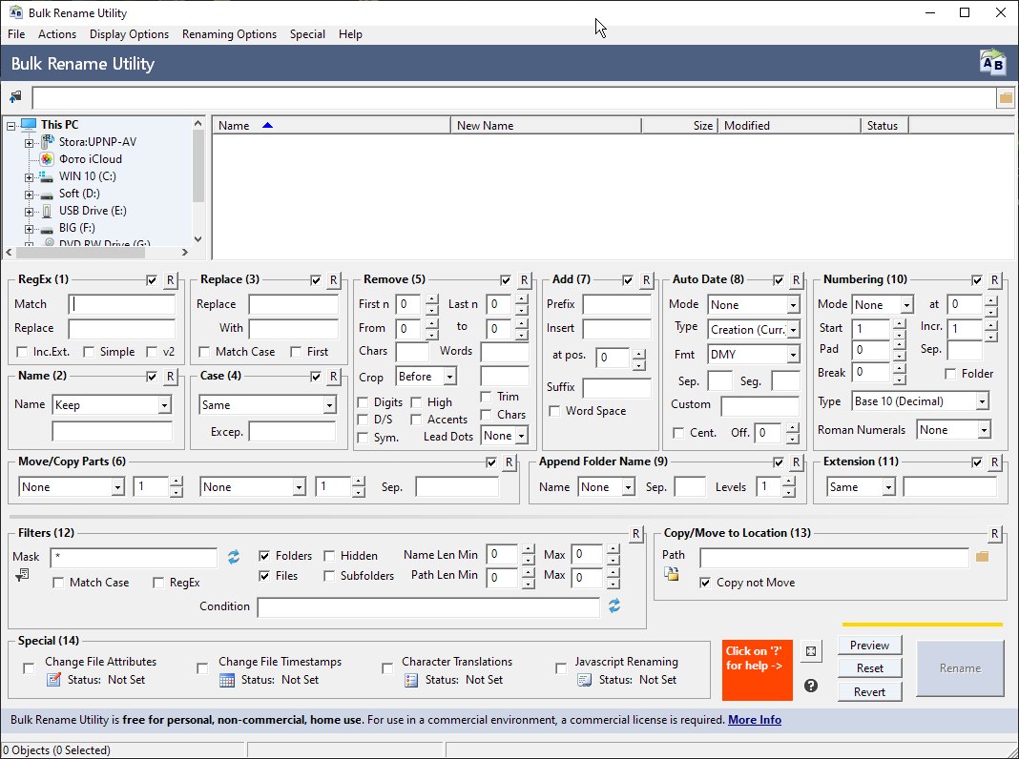Click the large Rename button
This screenshot has width=1019, height=759.
[x=960, y=668]
